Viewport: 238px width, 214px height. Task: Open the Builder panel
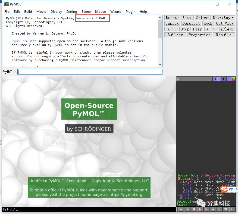175,35
